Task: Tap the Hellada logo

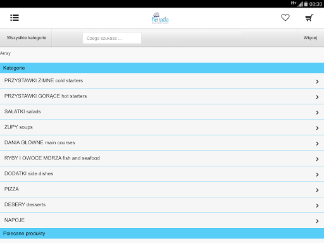Action: 160,18
